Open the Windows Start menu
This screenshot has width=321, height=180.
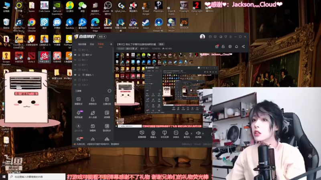coord(4,177)
